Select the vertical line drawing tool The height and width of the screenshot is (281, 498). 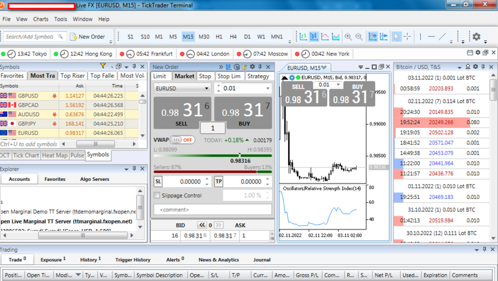[420, 37]
